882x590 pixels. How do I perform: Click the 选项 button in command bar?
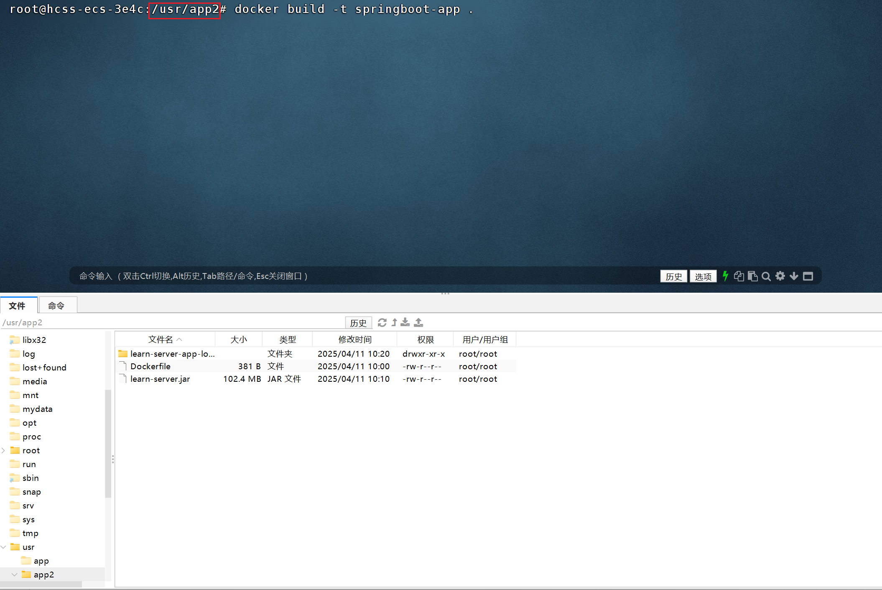(x=703, y=276)
